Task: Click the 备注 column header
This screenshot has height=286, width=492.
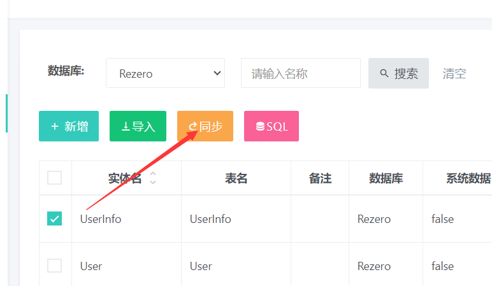Action: (x=320, y=178)
